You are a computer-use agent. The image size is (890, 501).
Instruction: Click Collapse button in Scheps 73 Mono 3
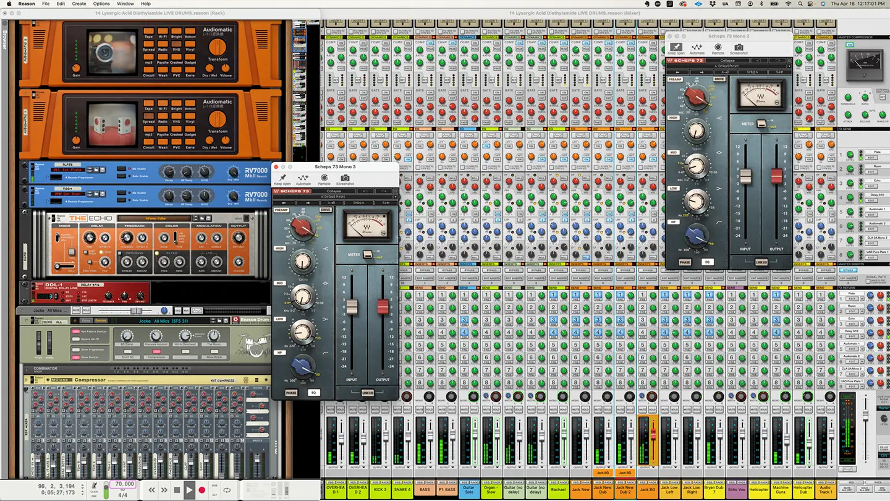[x=334, y=191]
